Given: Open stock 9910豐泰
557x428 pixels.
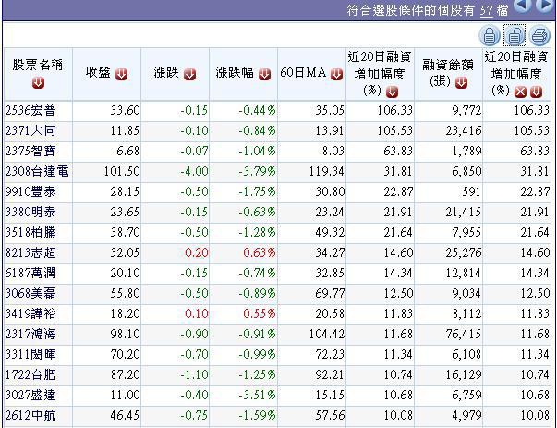Looking at the screenshot, I should click(30, 192).
